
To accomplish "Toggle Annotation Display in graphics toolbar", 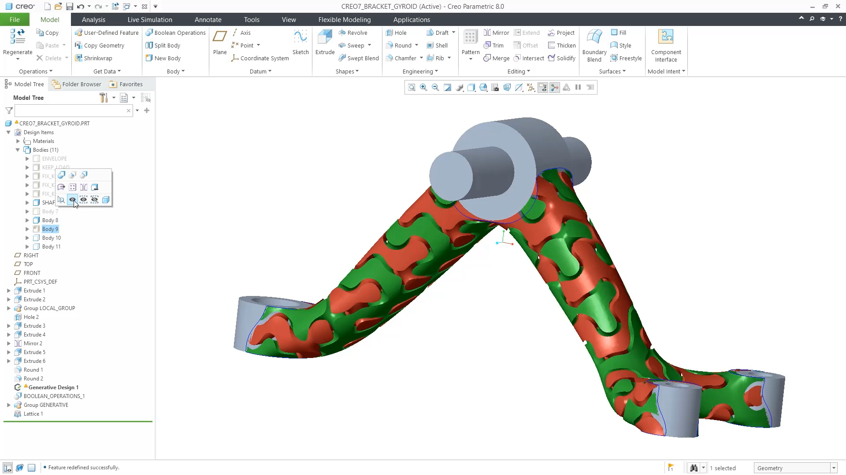I will [x=542, y=88].
